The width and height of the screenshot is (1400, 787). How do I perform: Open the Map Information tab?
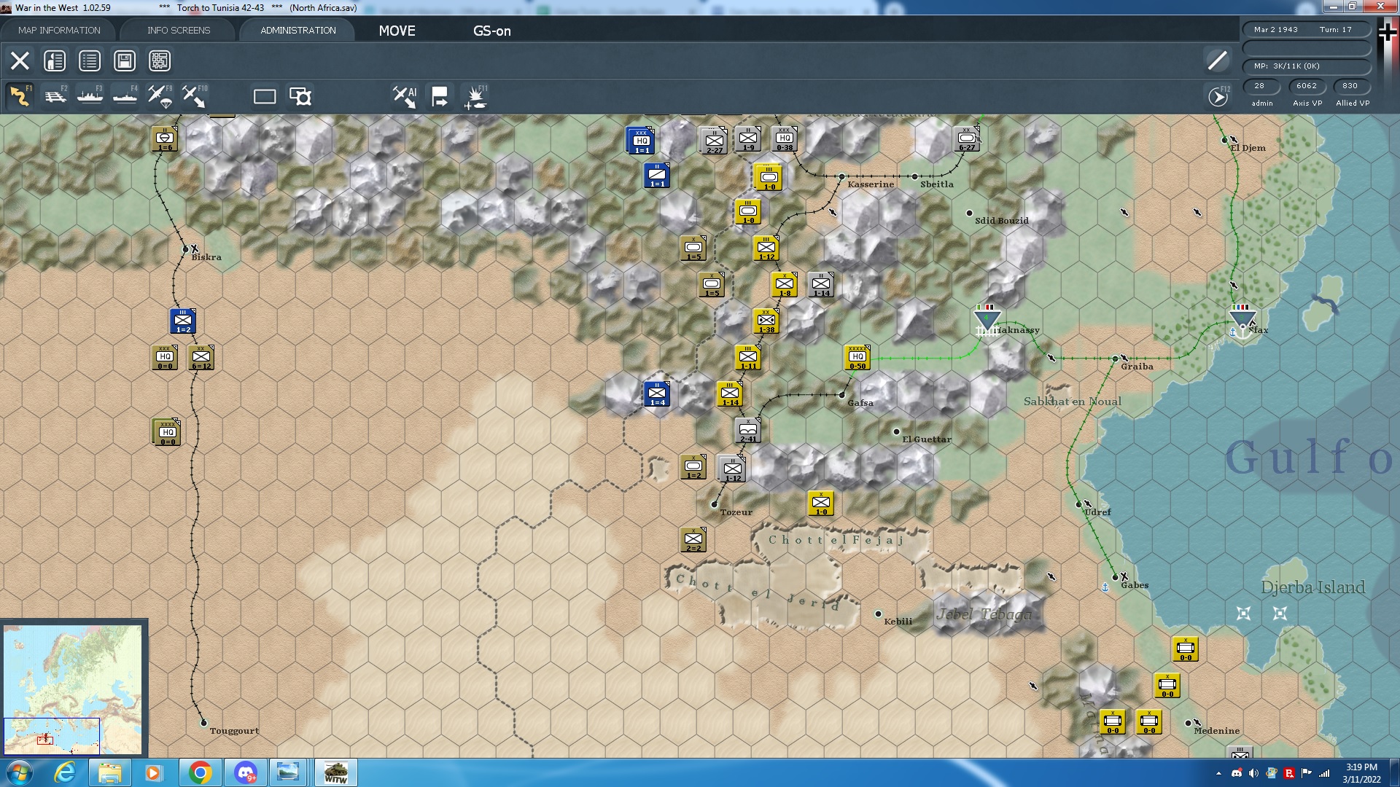[x=59, y=30]
